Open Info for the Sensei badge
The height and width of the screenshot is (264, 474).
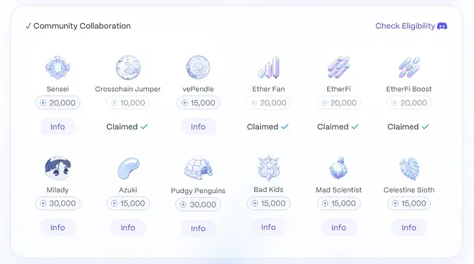pyautogui.click(x=58, y=127)
